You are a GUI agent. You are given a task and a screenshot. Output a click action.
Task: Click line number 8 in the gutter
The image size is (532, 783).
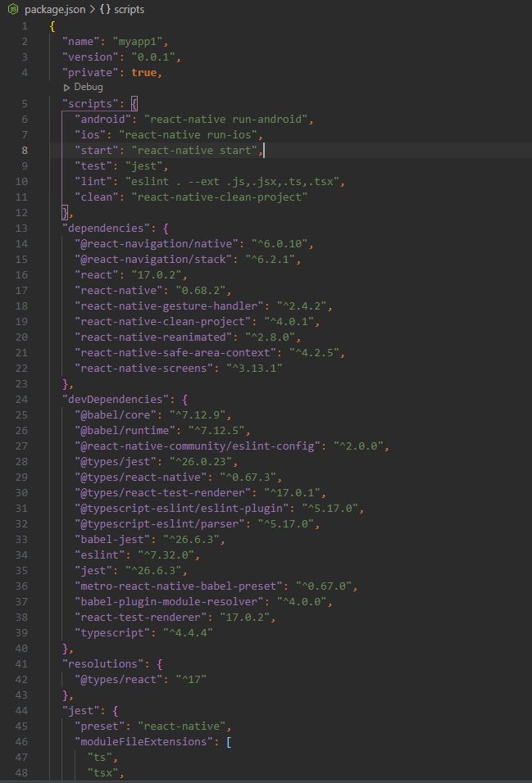coord(25,151)
